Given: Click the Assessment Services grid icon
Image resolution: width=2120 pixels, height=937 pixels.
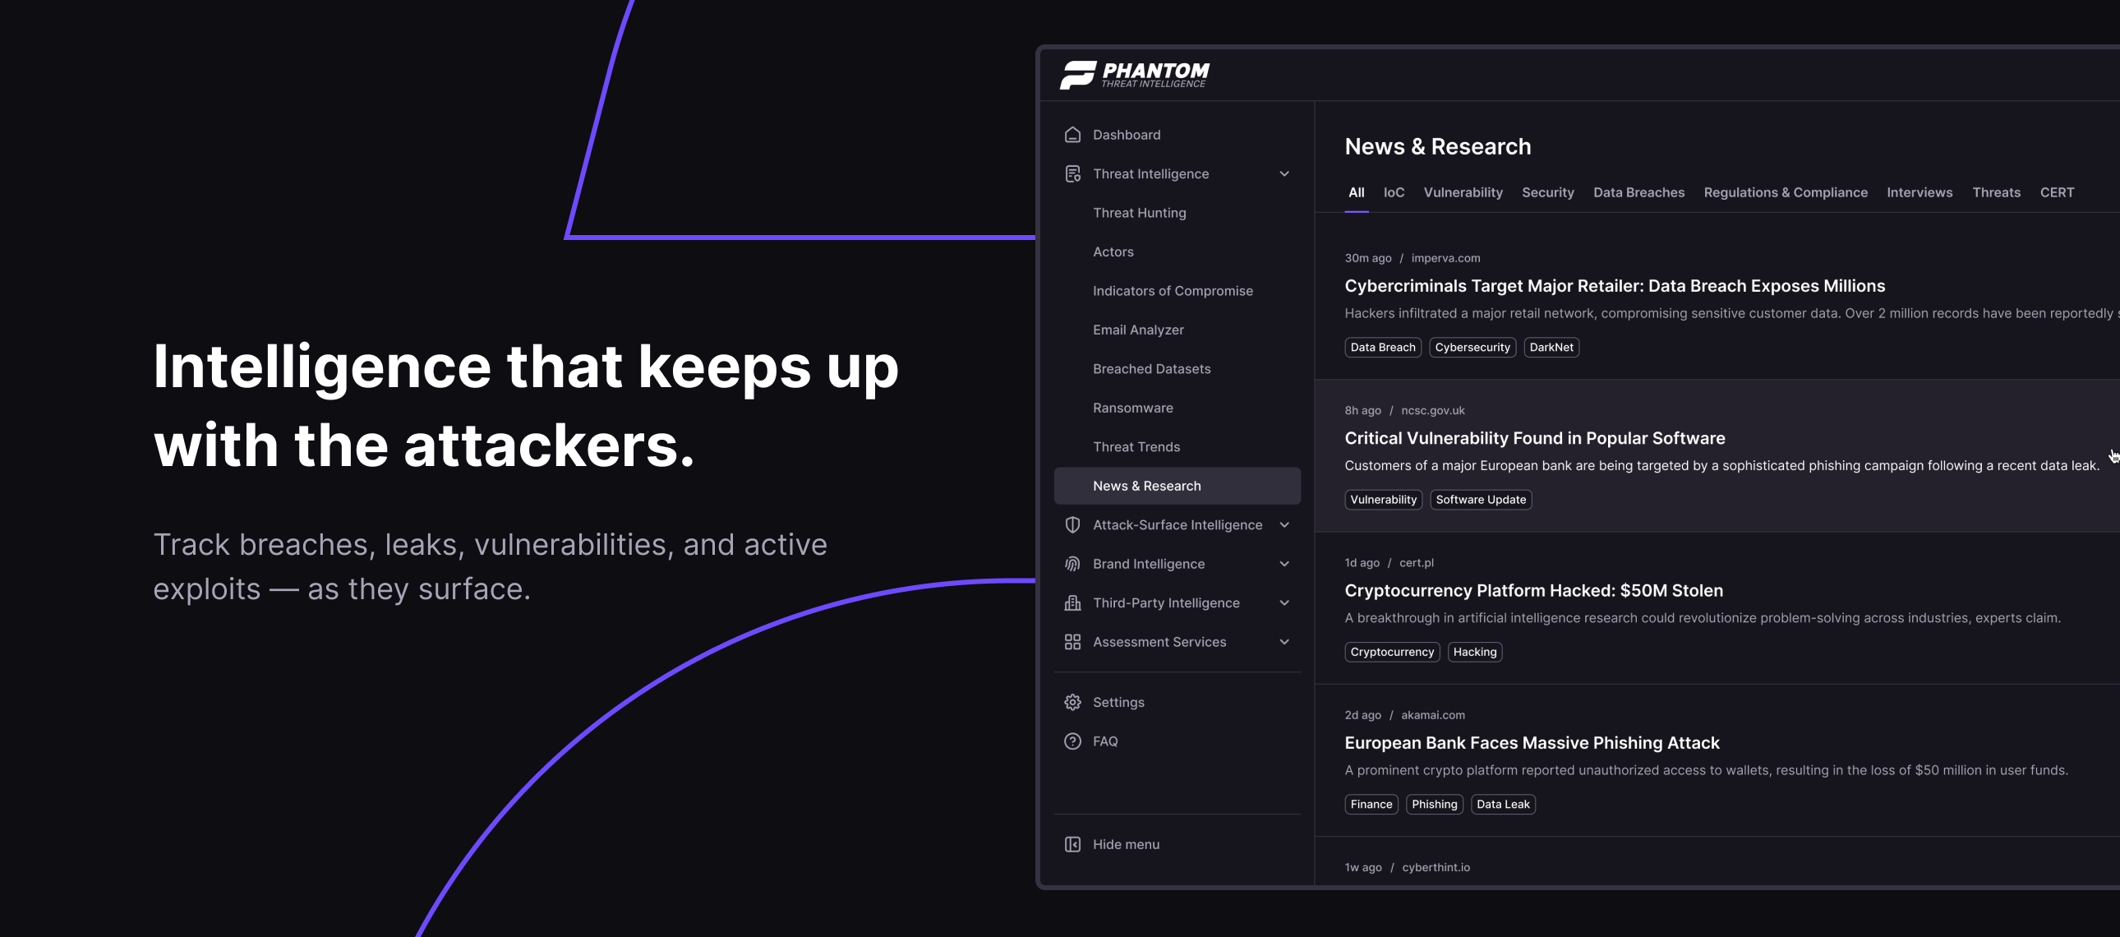Looking at the screenshot, I should tap(1072, 642).
